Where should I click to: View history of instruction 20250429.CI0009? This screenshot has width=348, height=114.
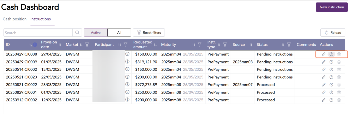[331, 62]
